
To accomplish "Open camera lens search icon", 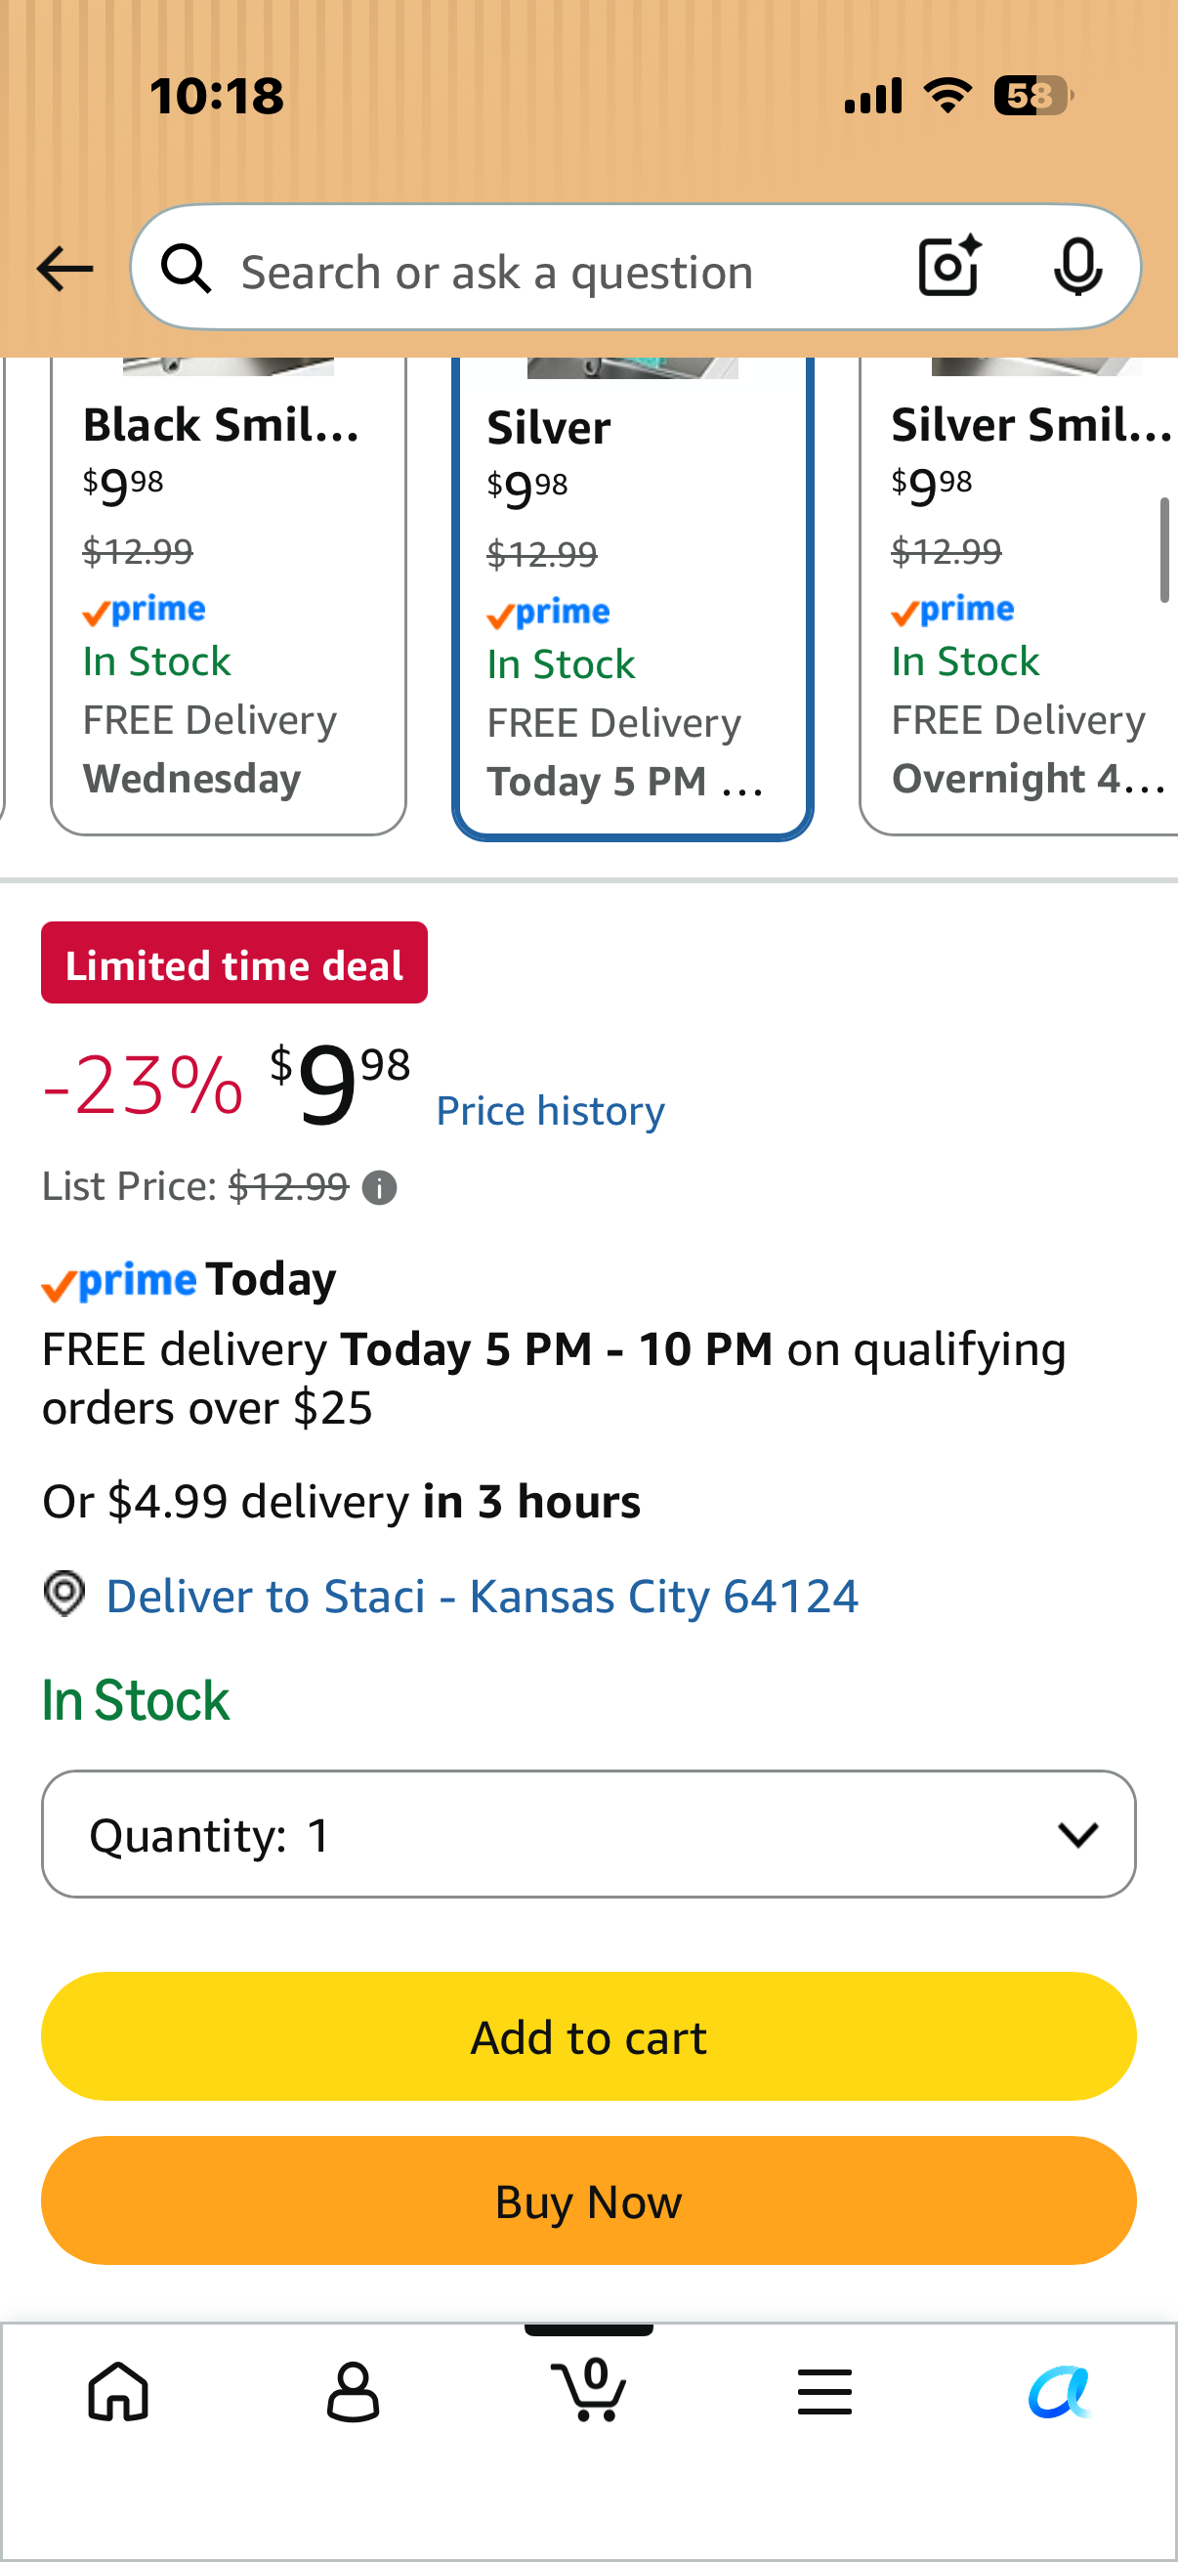I will (950, 267).
